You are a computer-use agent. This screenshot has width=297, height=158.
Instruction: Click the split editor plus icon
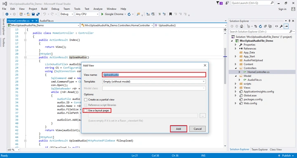(x=225, y=30)
